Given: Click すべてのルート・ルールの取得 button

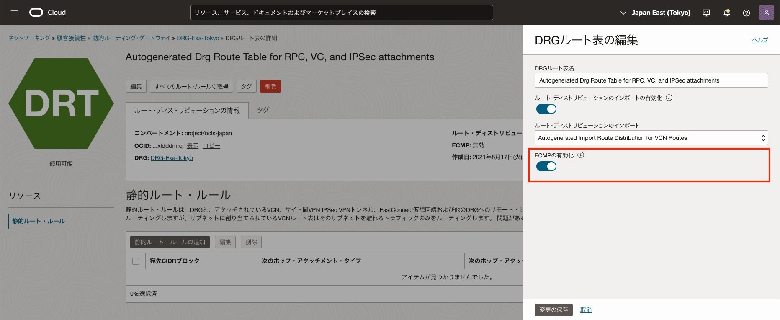Looking at the screenshot, I should 191,86.
